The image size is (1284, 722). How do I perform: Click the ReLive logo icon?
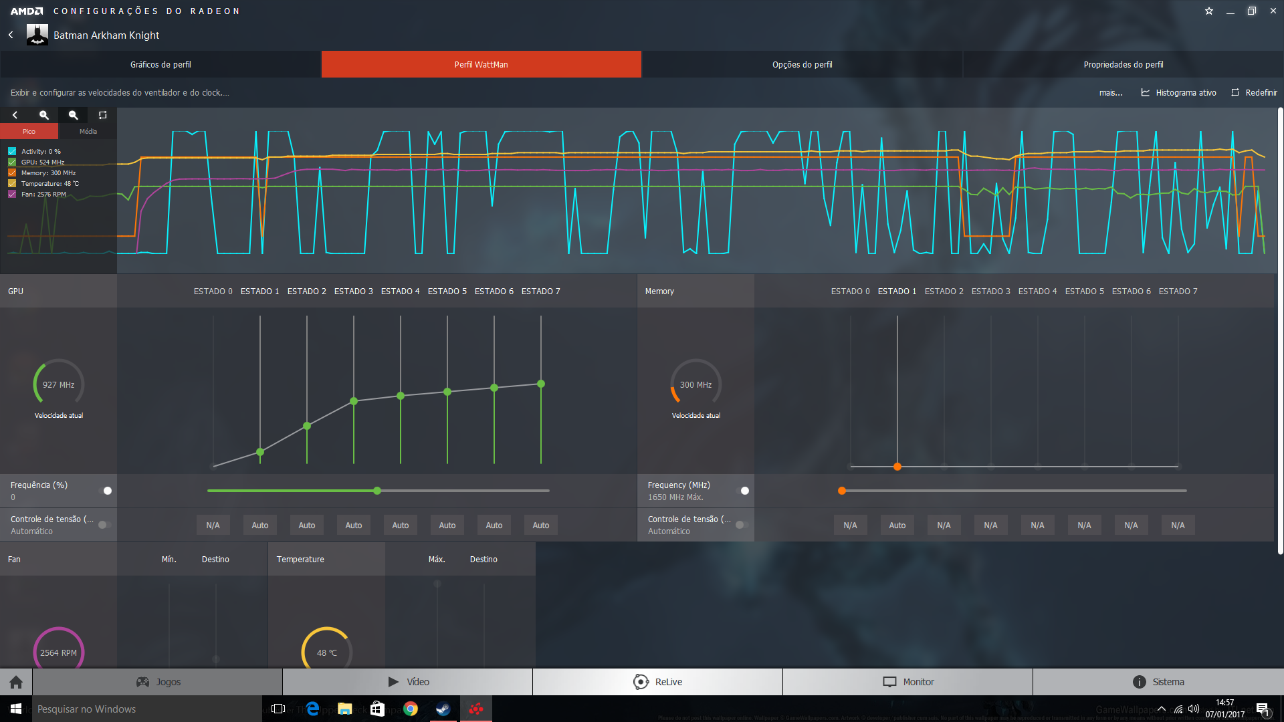(641, 682)
